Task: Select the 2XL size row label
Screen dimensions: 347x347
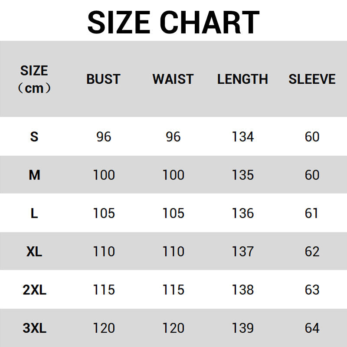Action: [x=34, y=289]
